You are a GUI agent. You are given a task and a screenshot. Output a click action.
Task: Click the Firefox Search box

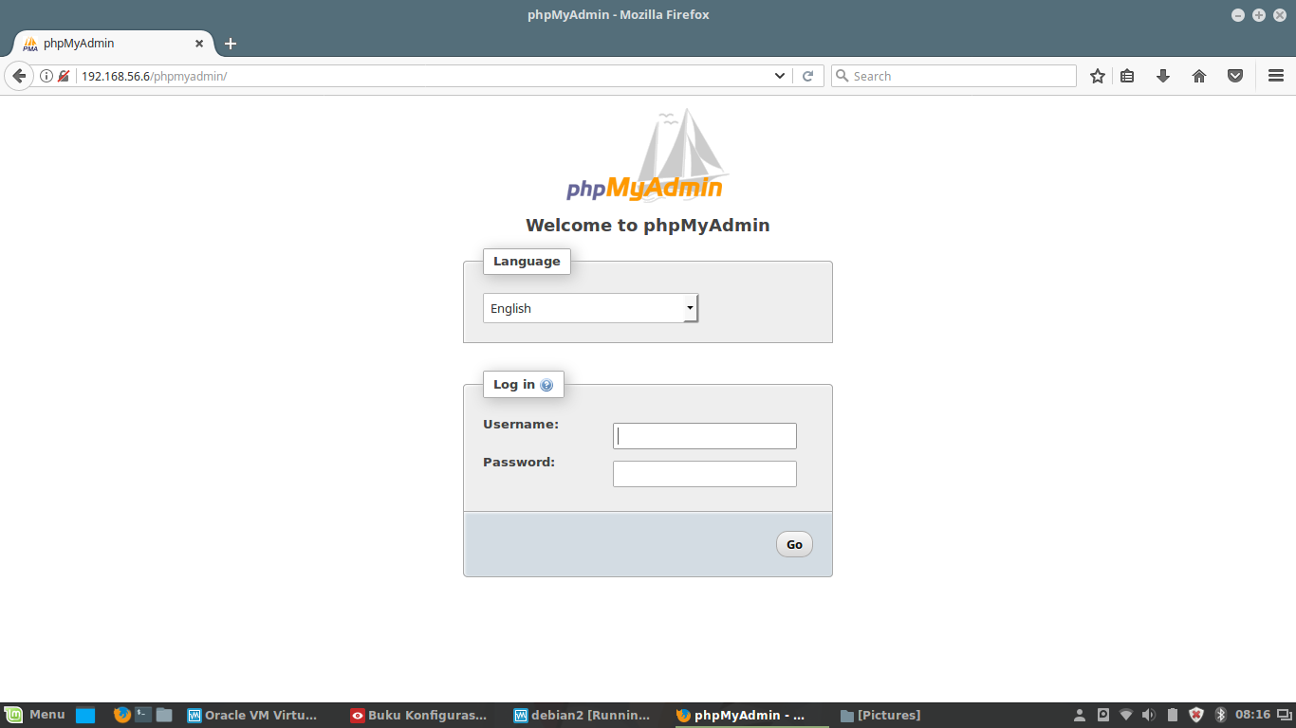coord(953,76)
